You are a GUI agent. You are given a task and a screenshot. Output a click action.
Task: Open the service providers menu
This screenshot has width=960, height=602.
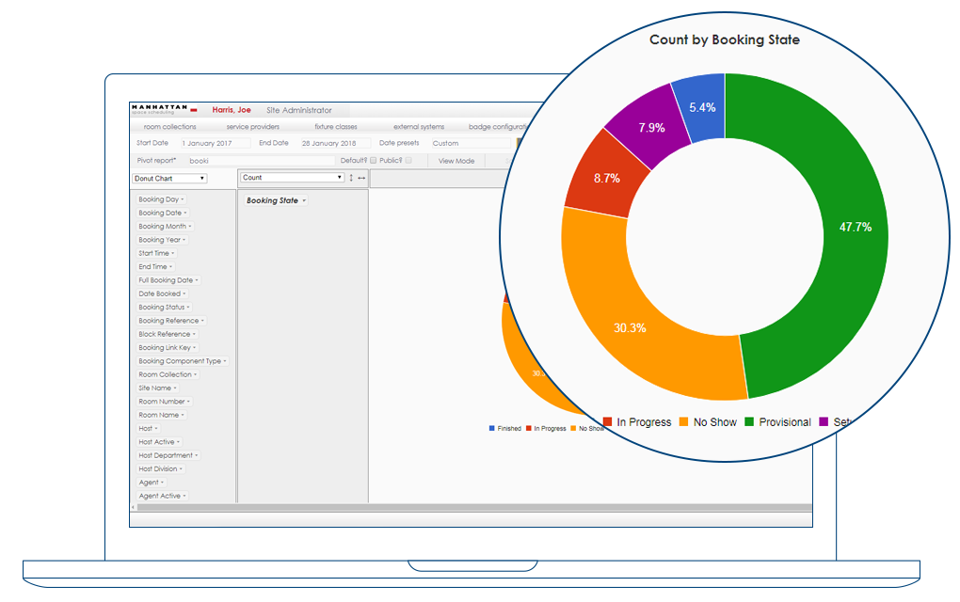(x=253, y=127)
